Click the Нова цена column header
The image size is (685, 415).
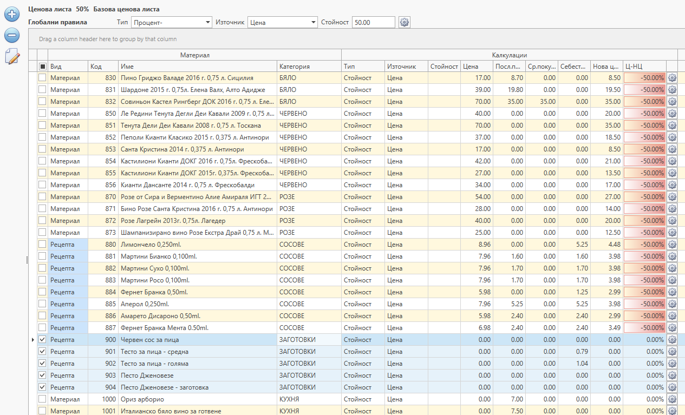tap(606, 67)
